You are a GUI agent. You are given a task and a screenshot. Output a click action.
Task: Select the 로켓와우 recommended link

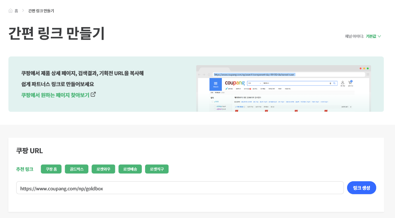tap(103, 169)
